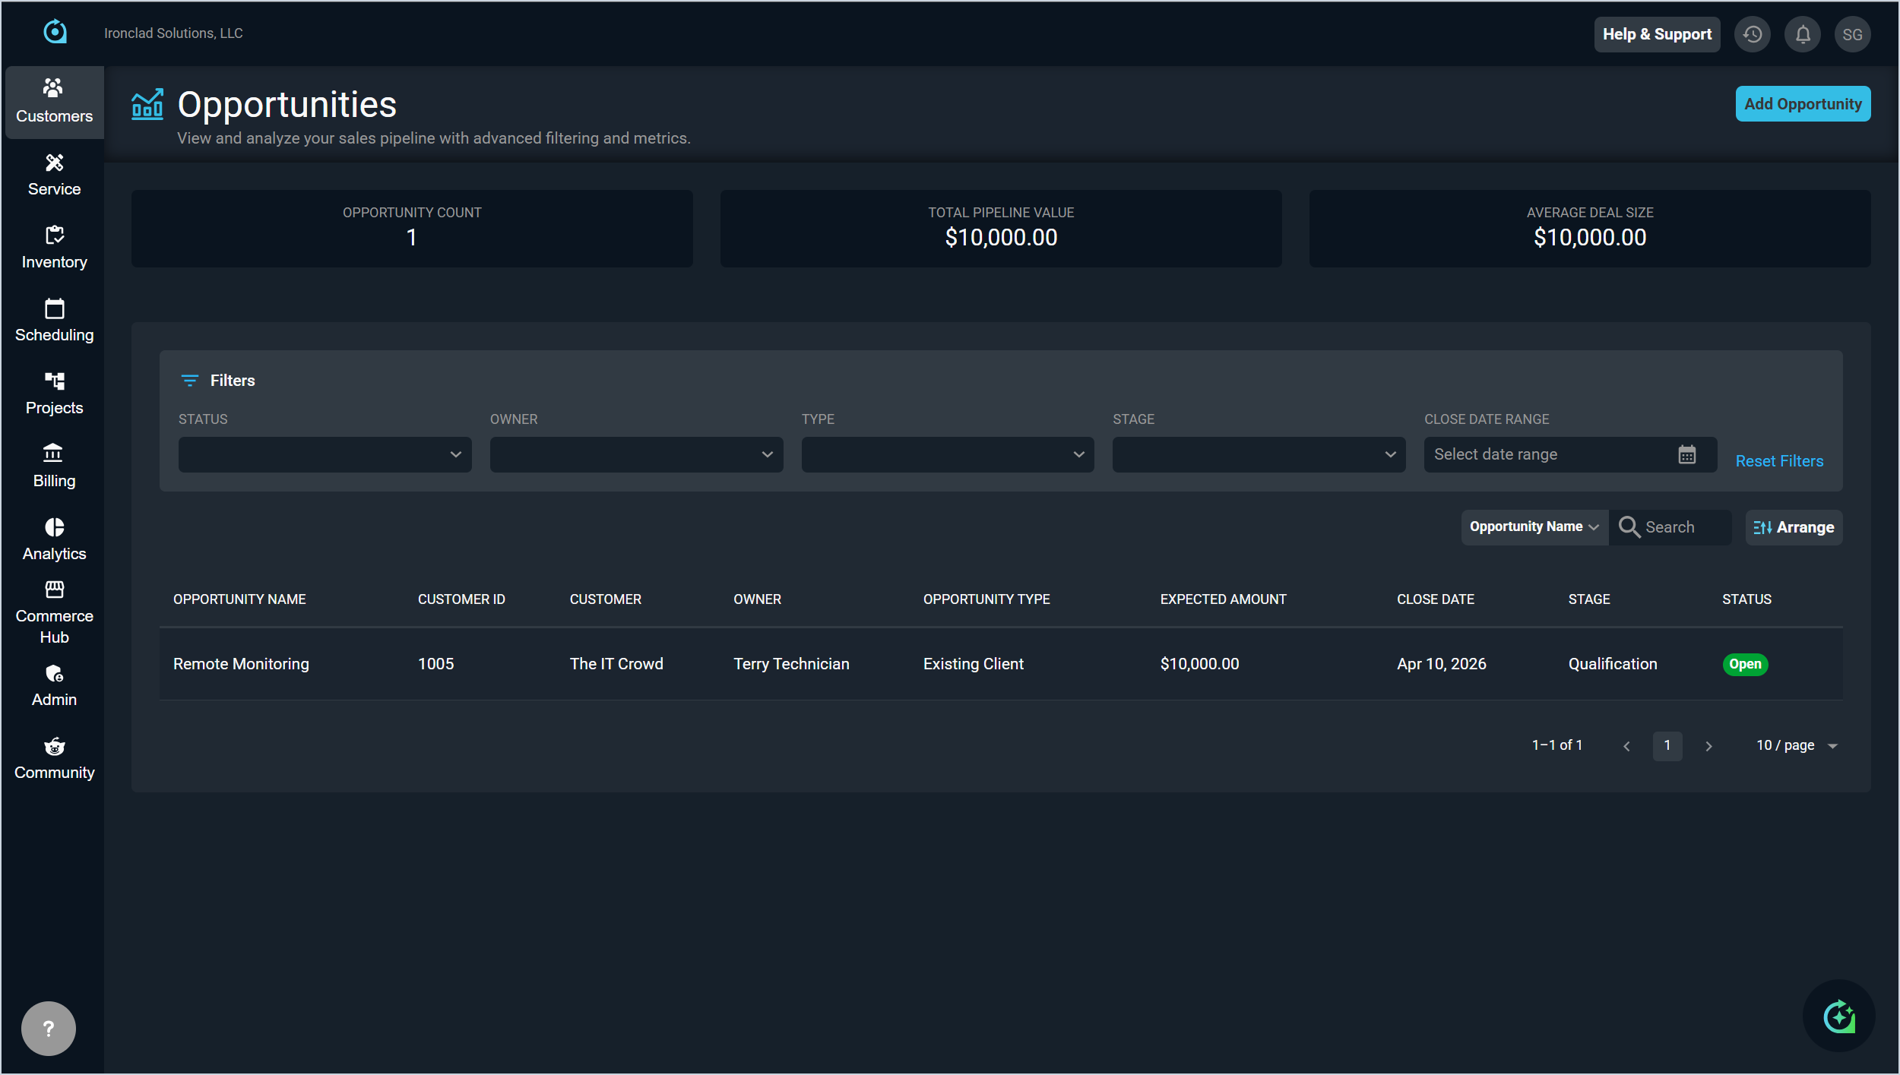
Task: Open the SG user avatar menu
Action: click(1852, 34)
